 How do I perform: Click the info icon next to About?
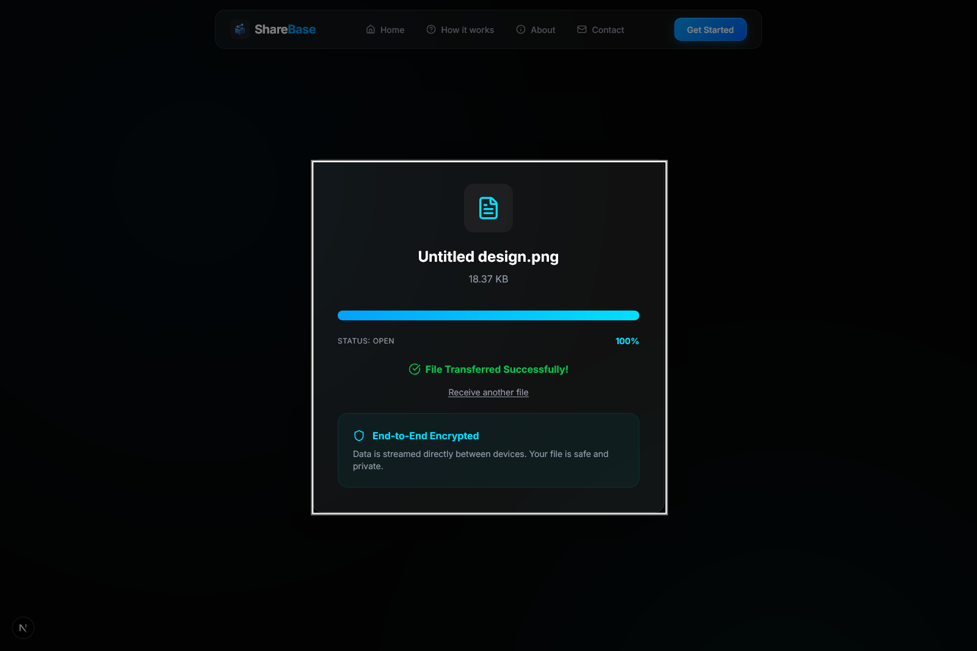click(520, 29)
